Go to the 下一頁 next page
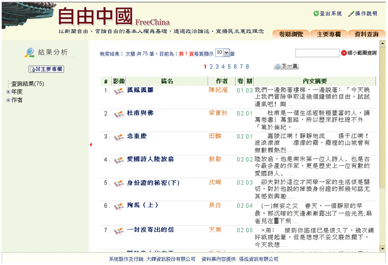Screen dimensions: 388x265 pos(286,67)
